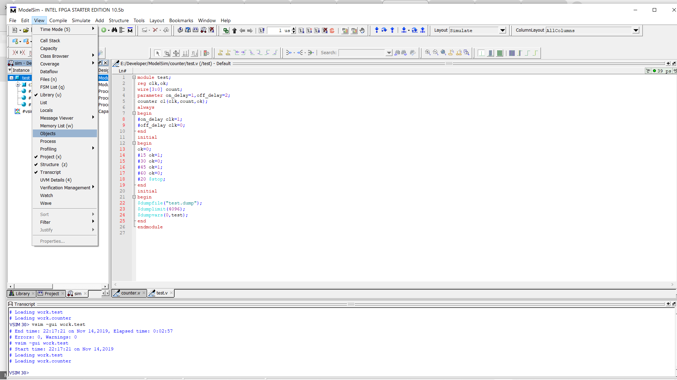677x380 pixels.
Task: Click the Open file folder icon
Action: click(26, 30)
